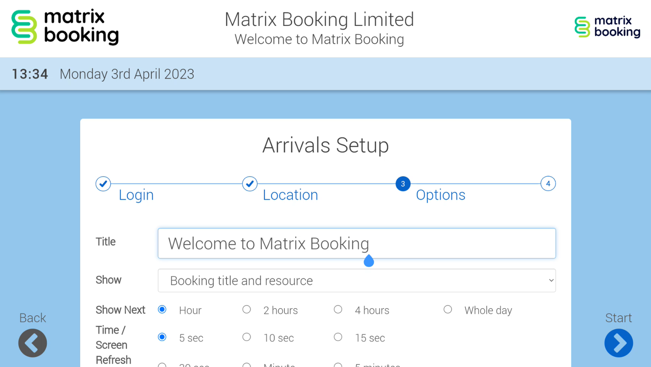Click the Back text label
The width and height of the screenshot is (651, 367).
pyautogui.click(x=33, y=318)
